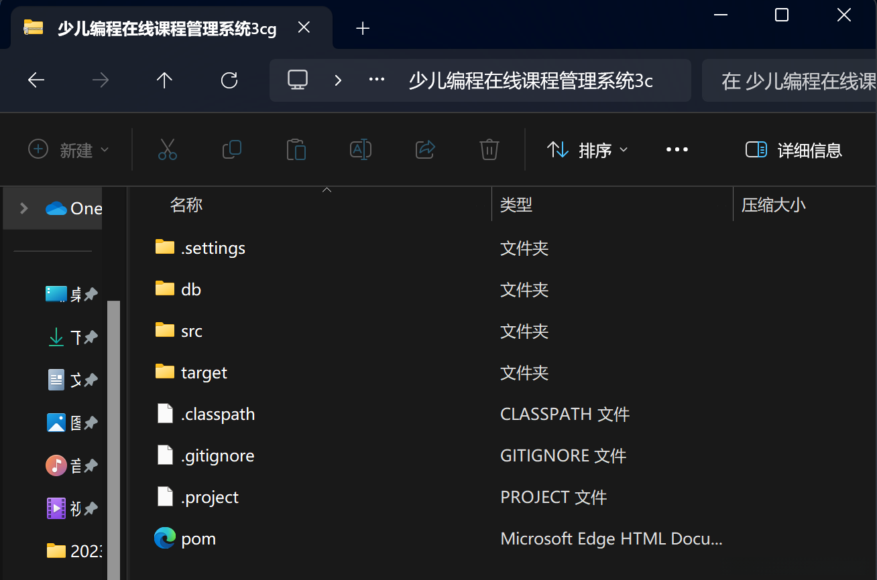Toggle the 详细信息 details pane
This screenshot has height=580, width=877.
click(794, 150)
